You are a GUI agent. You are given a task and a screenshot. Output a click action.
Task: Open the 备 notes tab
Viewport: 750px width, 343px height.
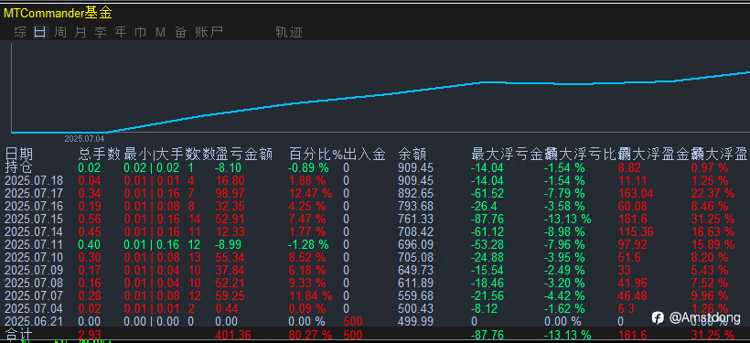click(x=180, y=32)
